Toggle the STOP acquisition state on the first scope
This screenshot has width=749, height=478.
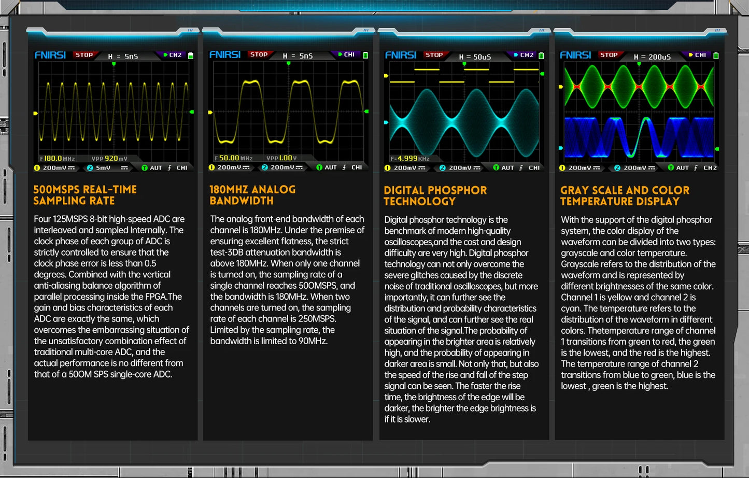tap(84, 55)
